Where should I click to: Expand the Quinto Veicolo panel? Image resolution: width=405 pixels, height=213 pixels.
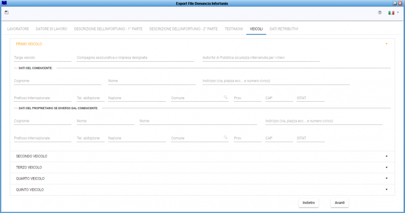tap(386, 190)
